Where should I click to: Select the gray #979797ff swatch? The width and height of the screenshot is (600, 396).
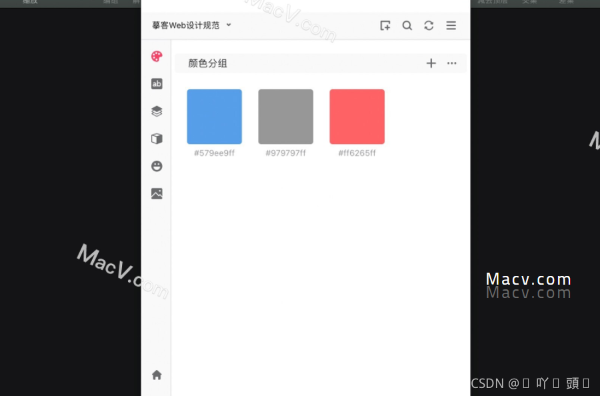pos(286,117)
